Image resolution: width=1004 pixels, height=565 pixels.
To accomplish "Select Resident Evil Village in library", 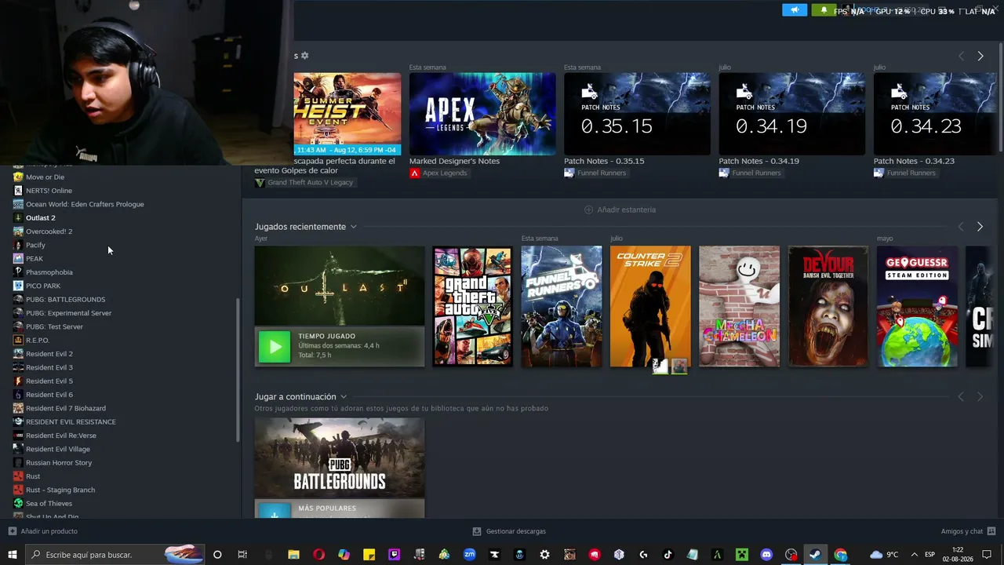I will coord(58,449).
